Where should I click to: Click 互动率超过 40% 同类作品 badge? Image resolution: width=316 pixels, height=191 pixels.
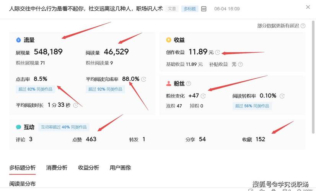click(64, 127)
